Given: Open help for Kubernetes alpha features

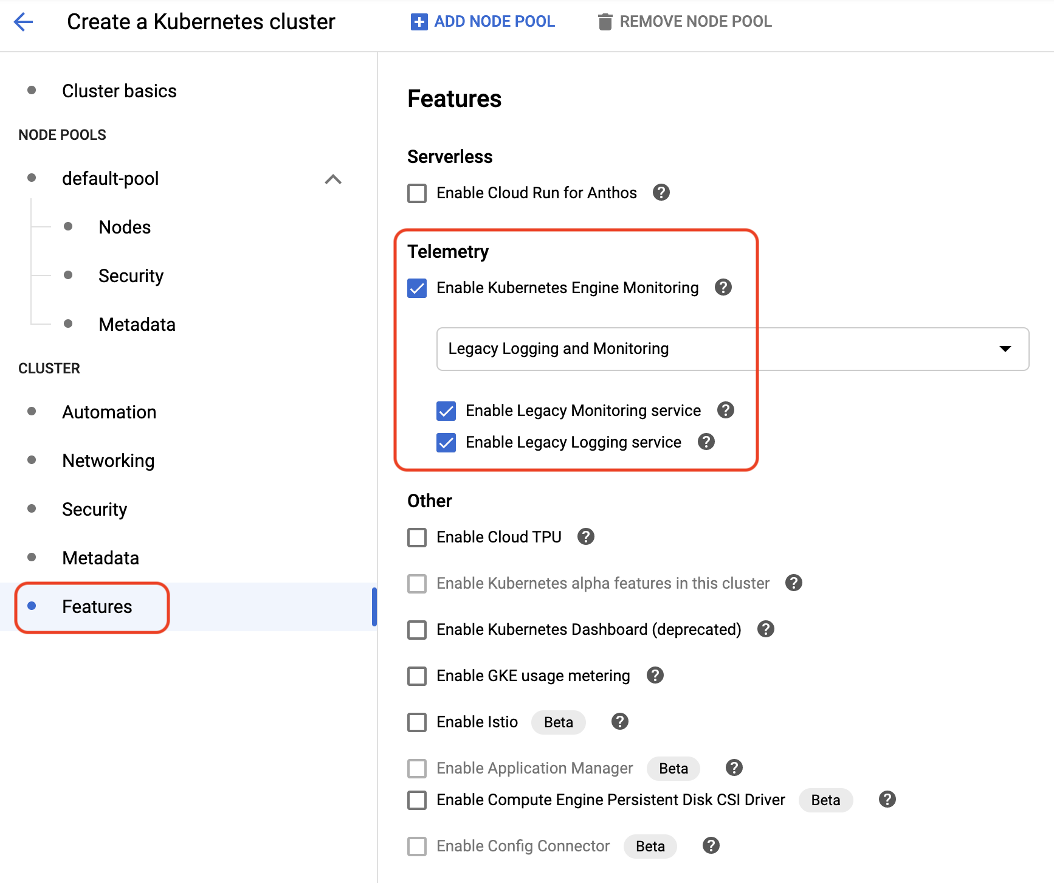Looking at the screenshot, I should click(793, 583).
